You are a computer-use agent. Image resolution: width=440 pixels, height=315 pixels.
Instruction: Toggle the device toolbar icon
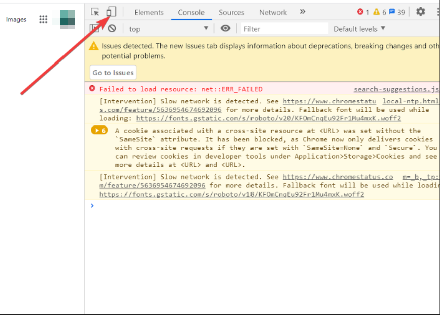(111, 12)
